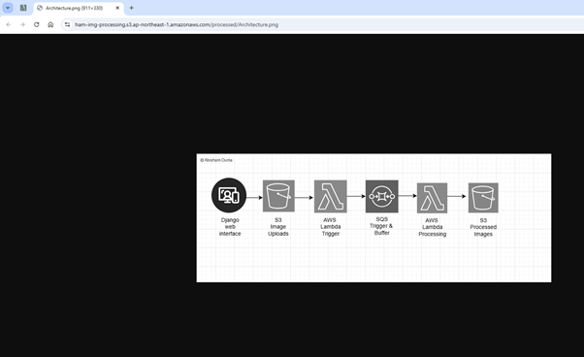Image resolution: width=584 pixels, height=357 pixels.
Task: Click the 'S3 Processed Images' label
Action: (483, 227)
